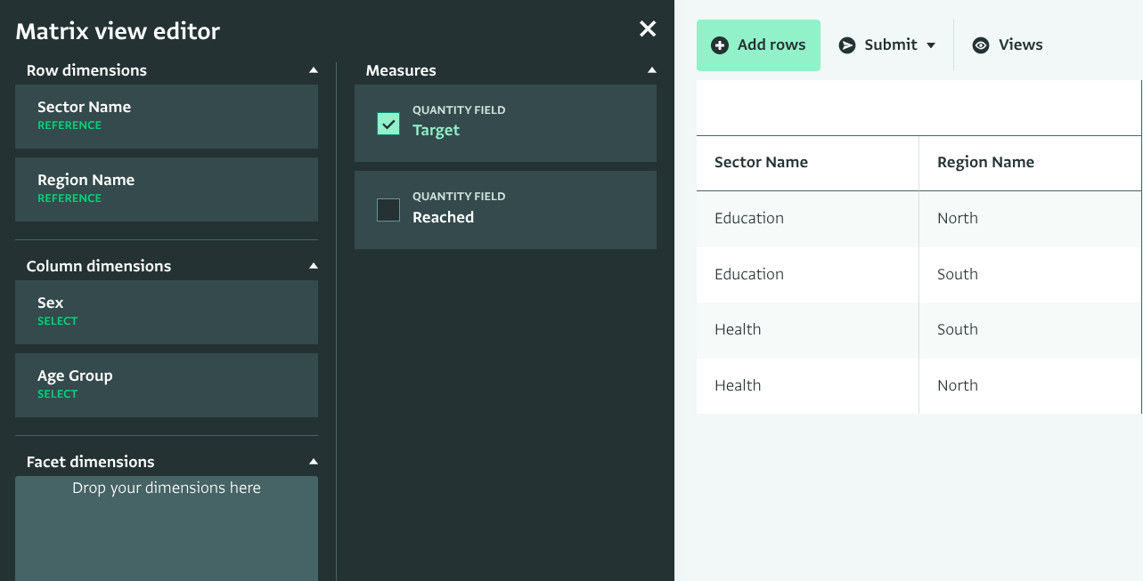The image size is (1143, 581).
Task: Select the Age Group column dimension
Action: [x=167, y=385]
